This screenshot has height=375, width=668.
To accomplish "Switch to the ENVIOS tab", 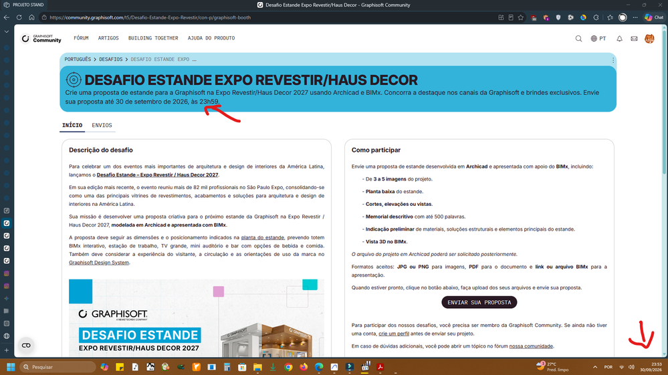I will coord(102,125).
